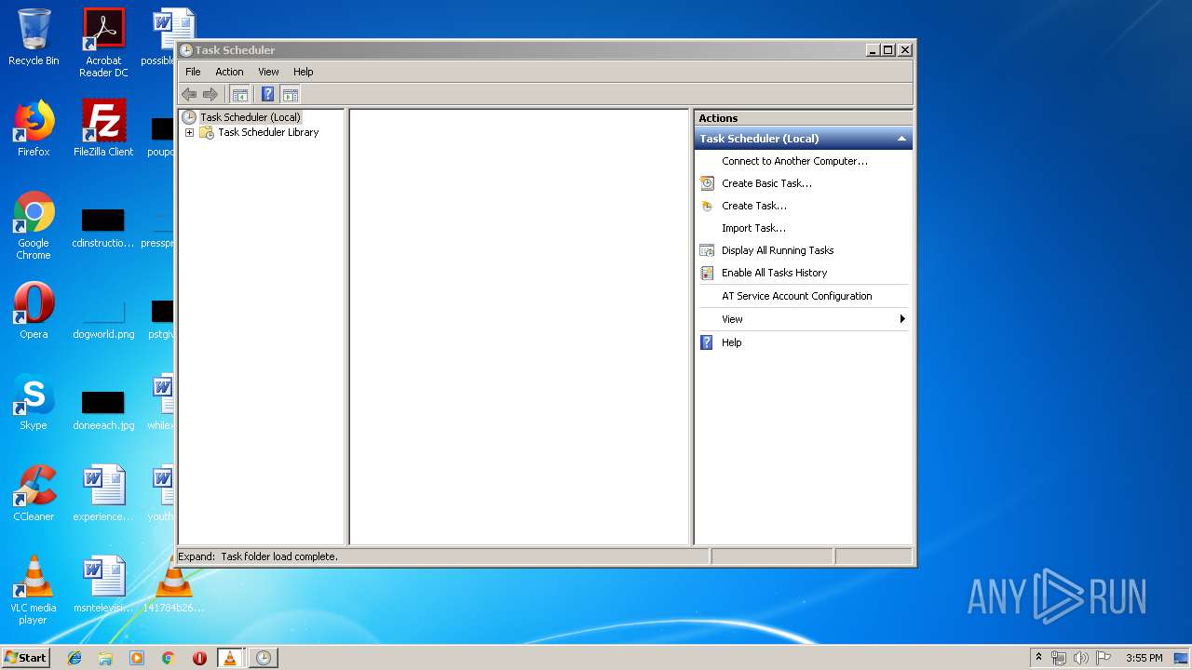Select Acrobat Reader DC desktop icon

(103, 43)
